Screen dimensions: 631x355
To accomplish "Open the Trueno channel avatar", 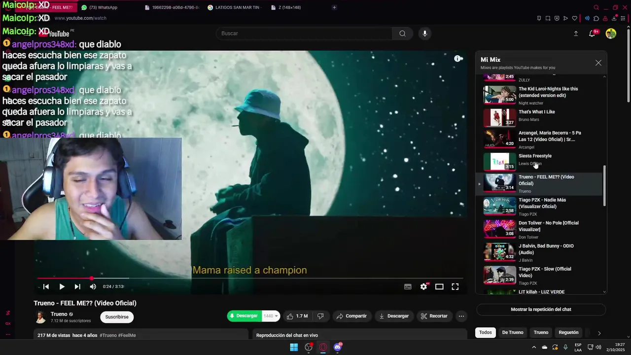I will pyautogui.click(x=41, y=317).
